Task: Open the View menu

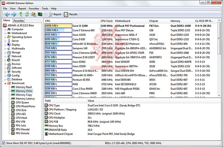Action: pyautogui.click(x=13, y=9)
